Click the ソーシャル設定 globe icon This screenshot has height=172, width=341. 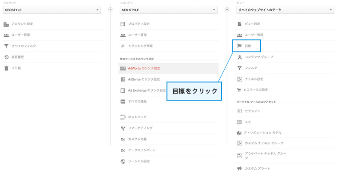123,161
